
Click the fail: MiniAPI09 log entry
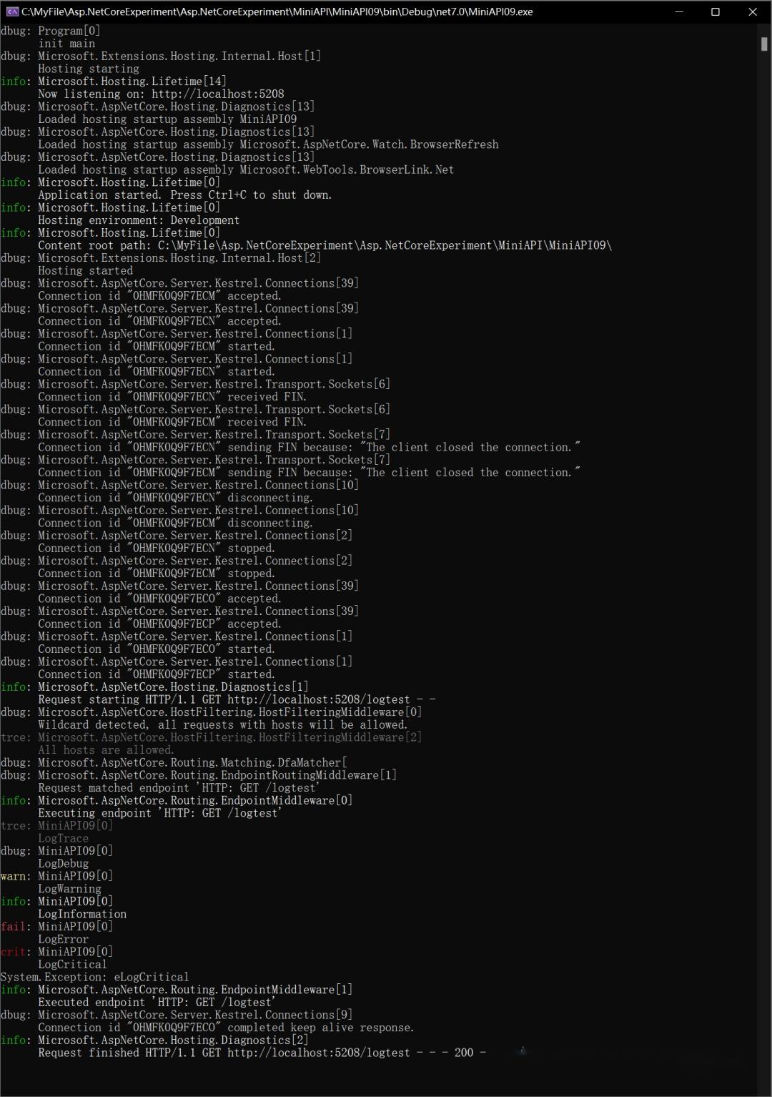coord(57,925)
